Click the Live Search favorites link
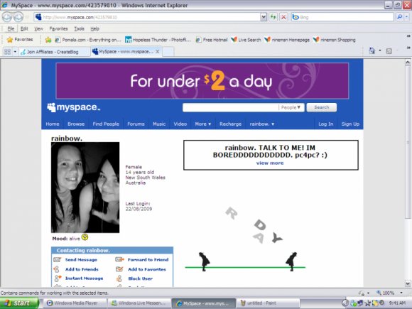 (x=246, y=40)
